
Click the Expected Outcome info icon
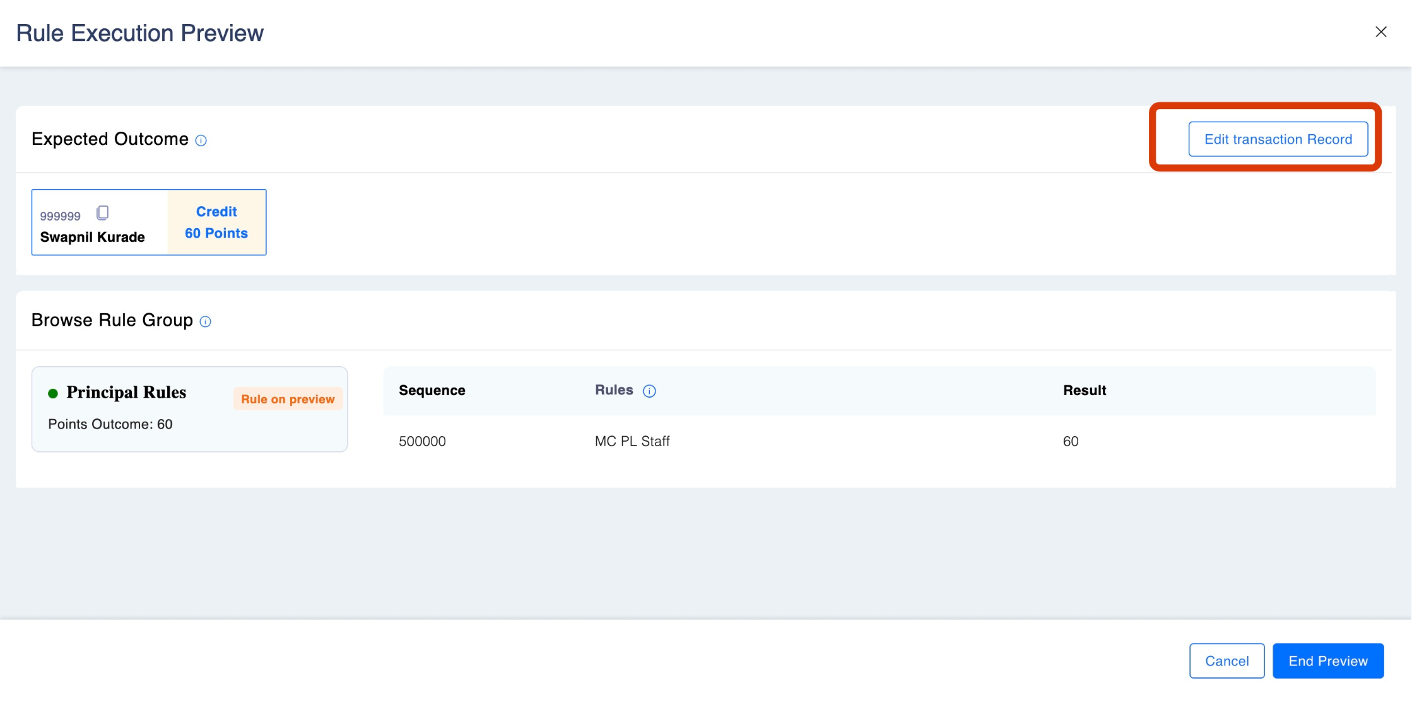click(201, 141)
